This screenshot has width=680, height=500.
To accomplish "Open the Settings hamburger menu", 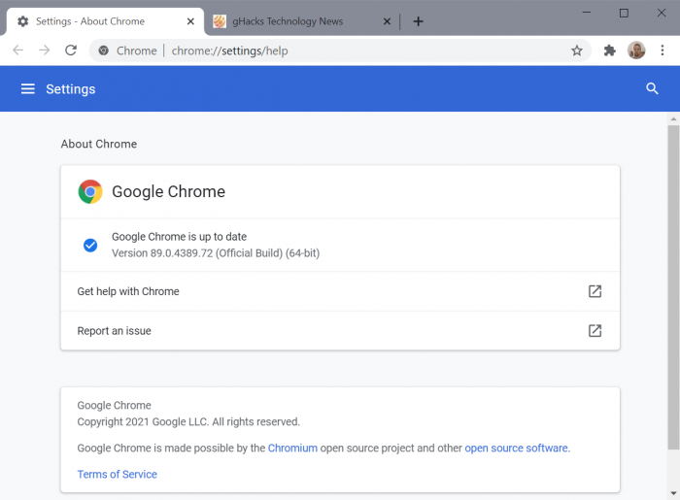I will (x=27, y=88).
